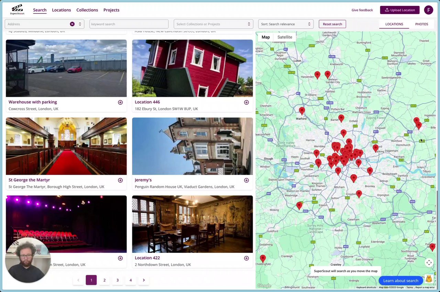Open the Warehouse with parking photo

pyautogui.click(x=66, y=68)
